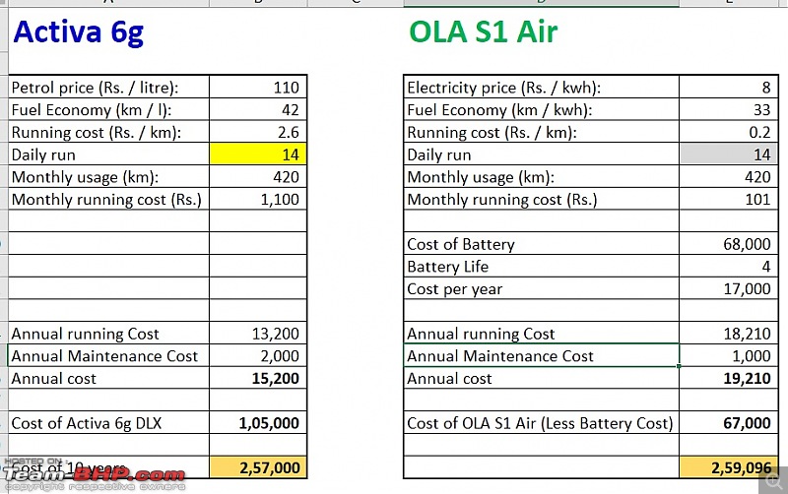
Task: Click the battery cost value 68,000
Action: 728,243
